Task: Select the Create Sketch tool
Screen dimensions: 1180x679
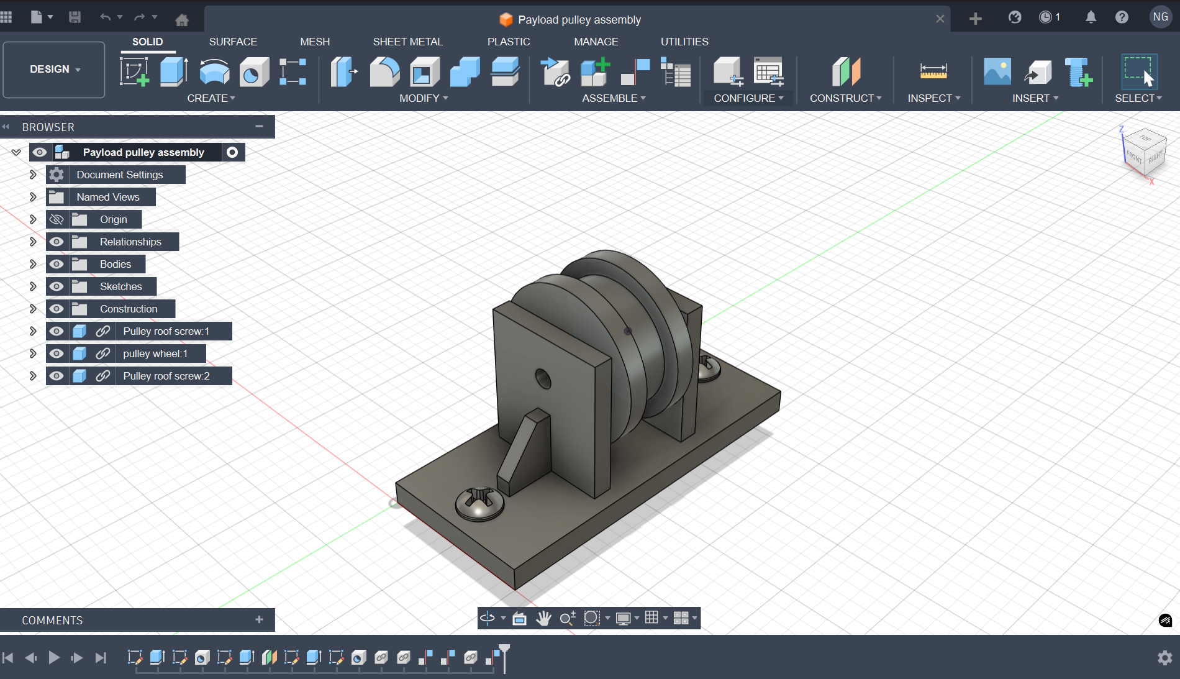Action: tap(134, 71)
